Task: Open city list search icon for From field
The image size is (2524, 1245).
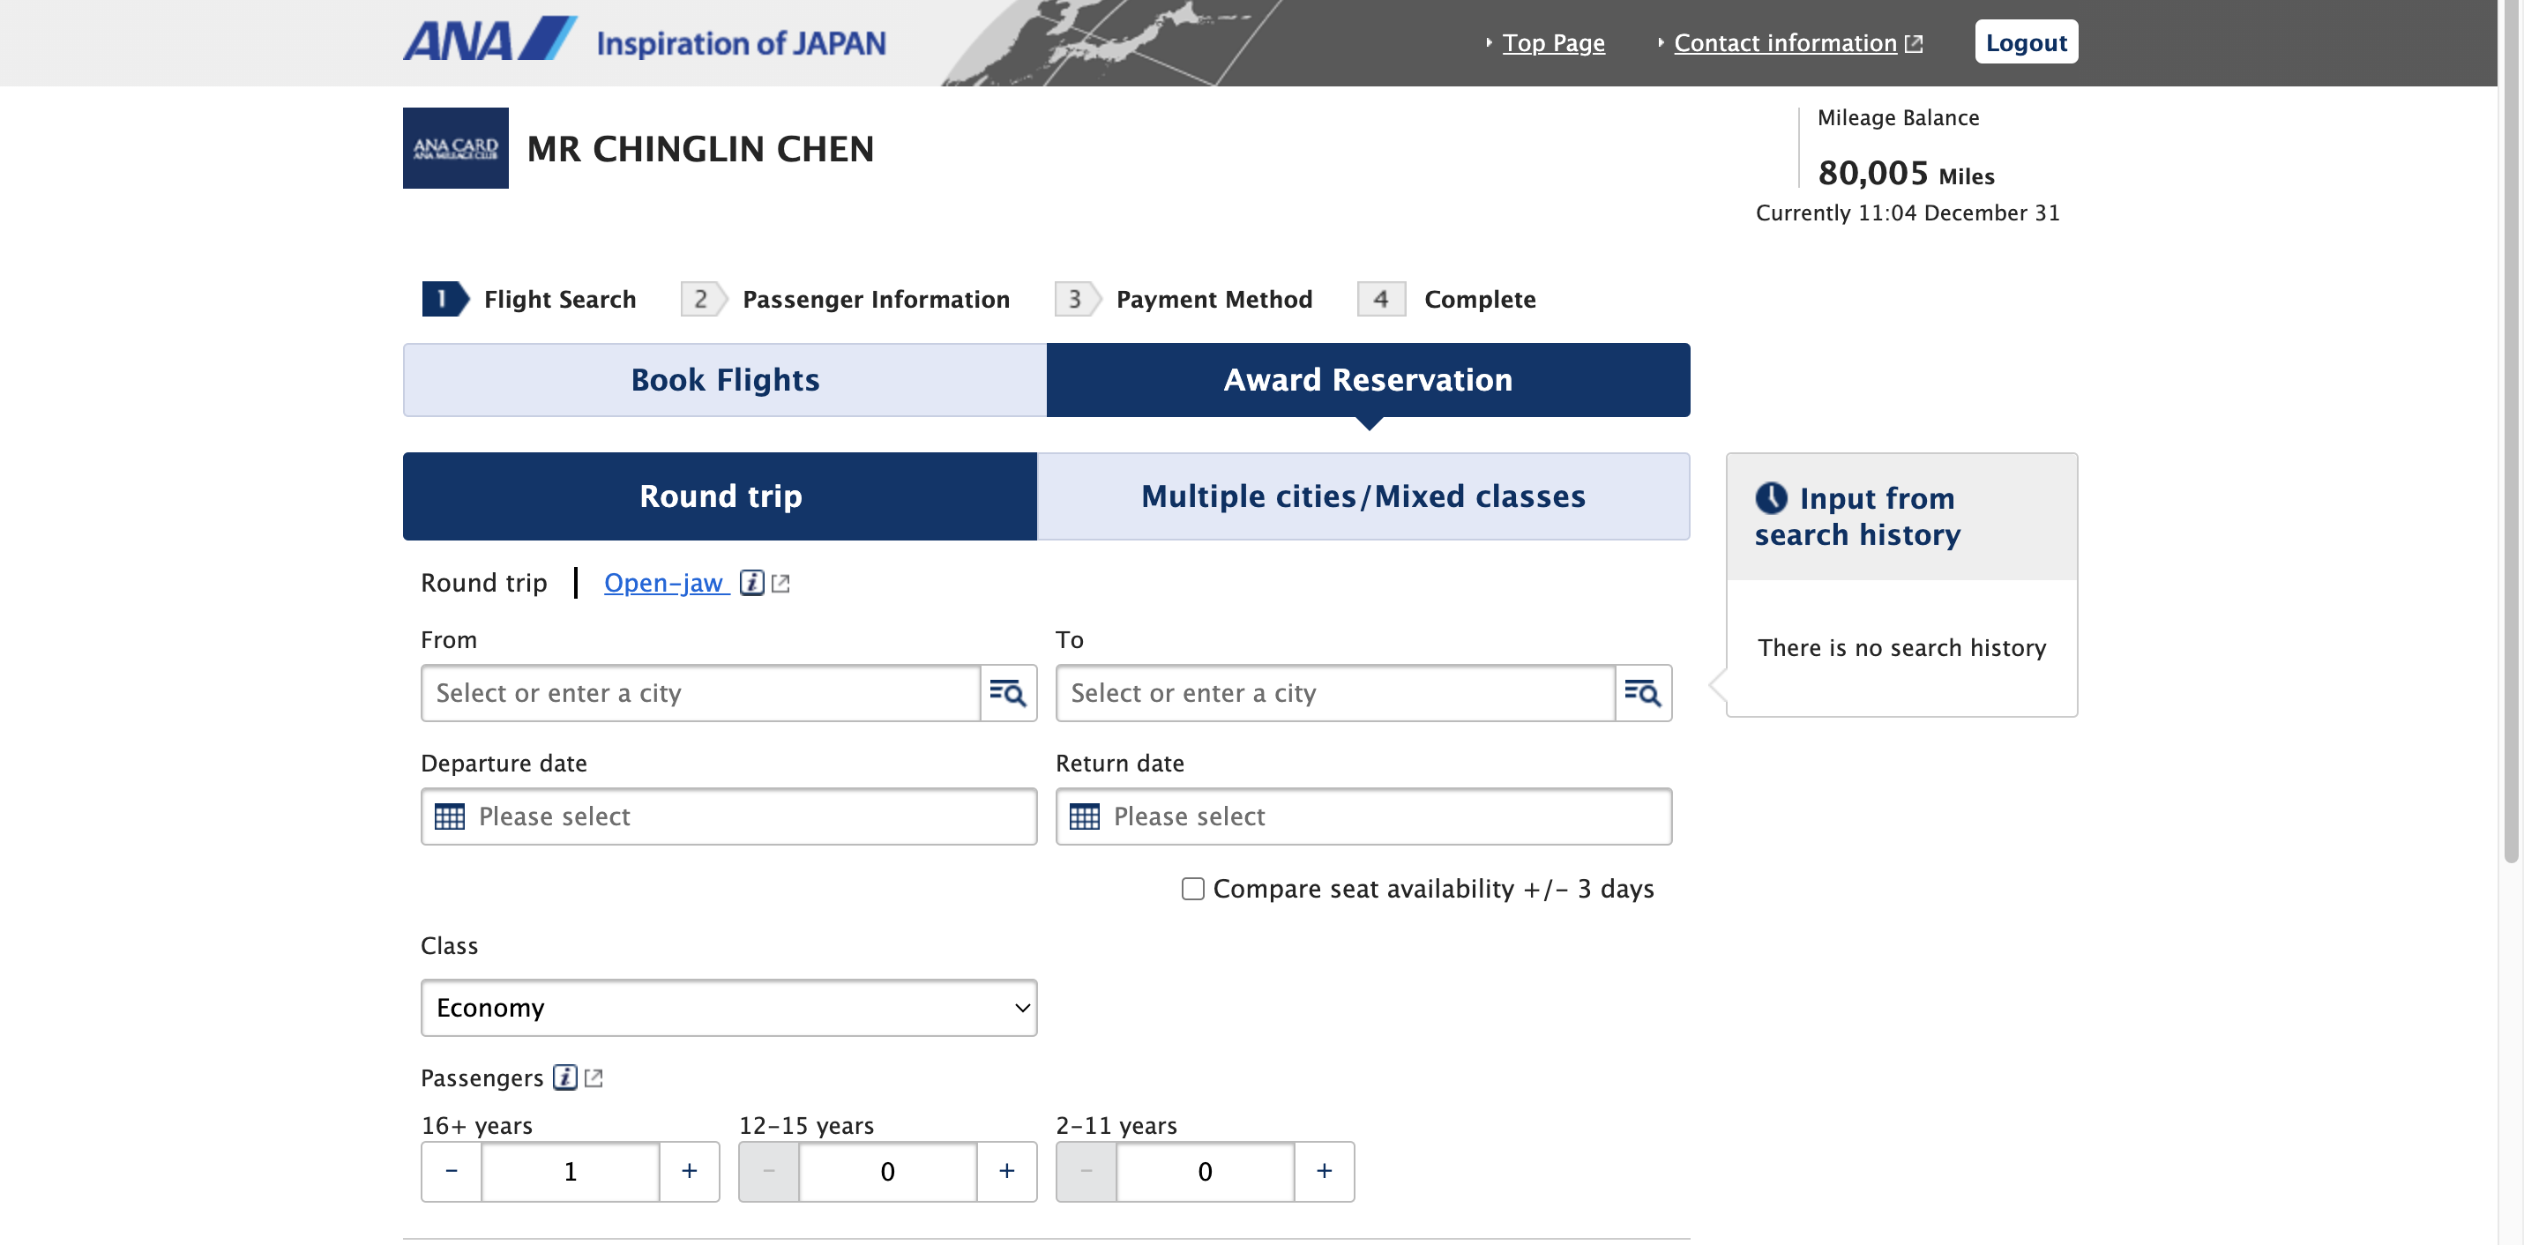Action: coord(1007,692)
